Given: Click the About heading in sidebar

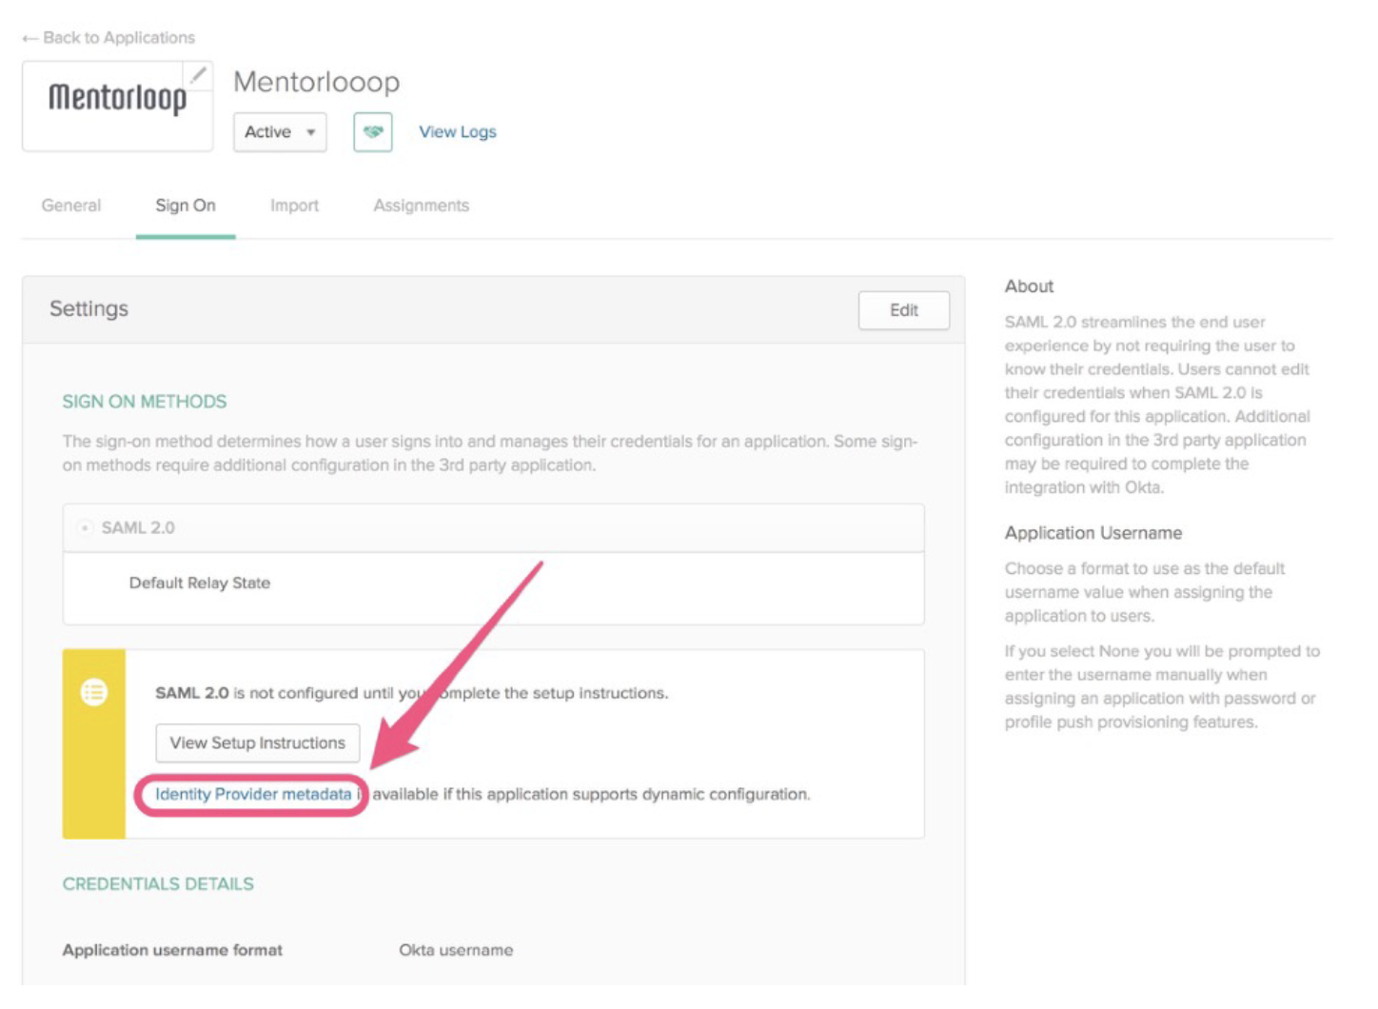Looking at the screenshot, I should coord(1029,287).
